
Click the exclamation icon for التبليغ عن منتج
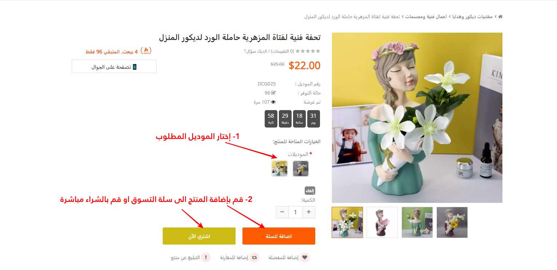click(206, 257)
